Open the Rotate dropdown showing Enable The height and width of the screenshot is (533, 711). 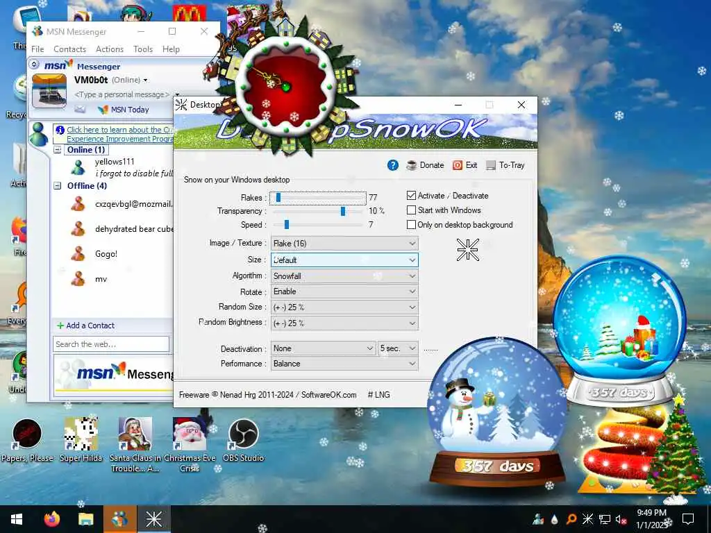point(344,291)
